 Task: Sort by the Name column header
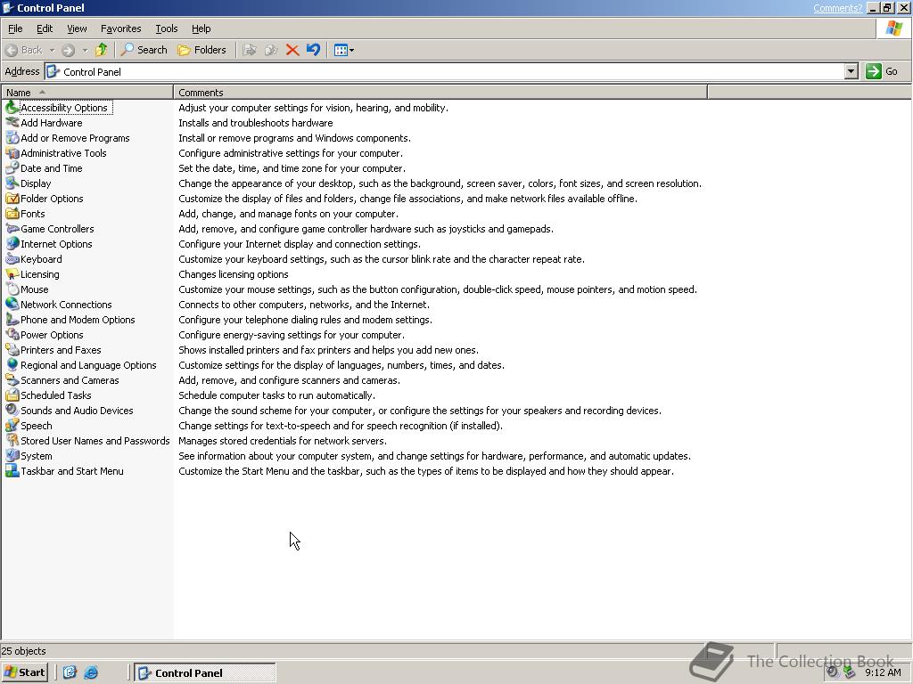tap(87, 92)
